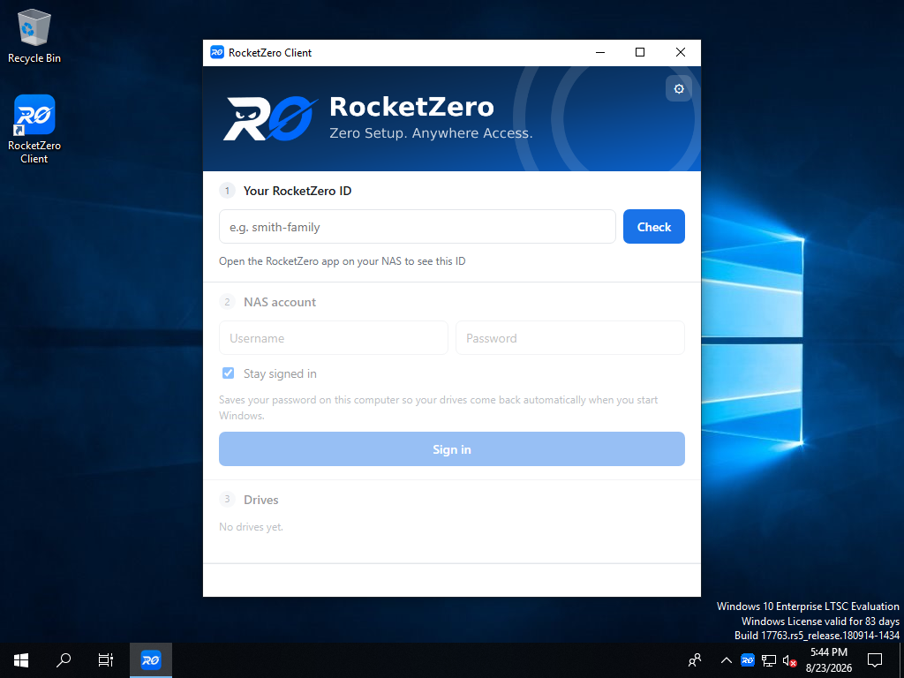Click the 'Drives' section heading
Screen dimensions: 904x678
(x=261, y=500)
